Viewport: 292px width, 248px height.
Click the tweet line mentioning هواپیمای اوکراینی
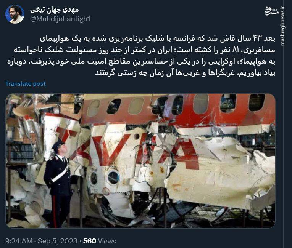click(x=141, y=61)
